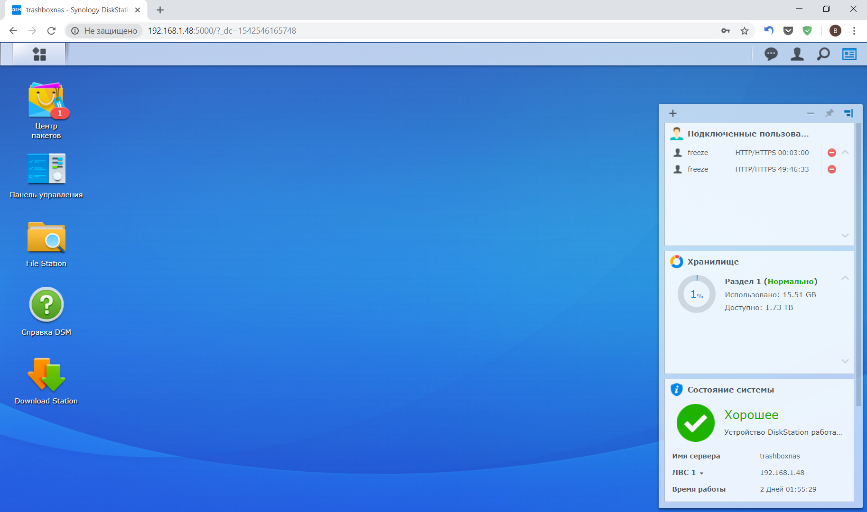Viewport: 867px width, 512px height.
Task: Go back in the browser
Action: pos(13,31)
